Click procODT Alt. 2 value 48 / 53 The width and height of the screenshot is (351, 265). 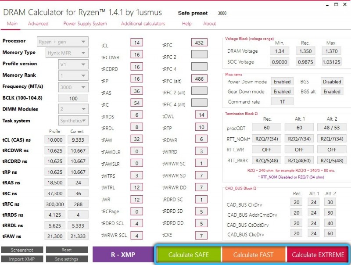(x=332, y=128)
